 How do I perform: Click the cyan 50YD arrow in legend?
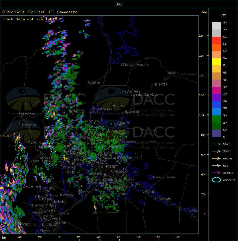tap(216, 144)
